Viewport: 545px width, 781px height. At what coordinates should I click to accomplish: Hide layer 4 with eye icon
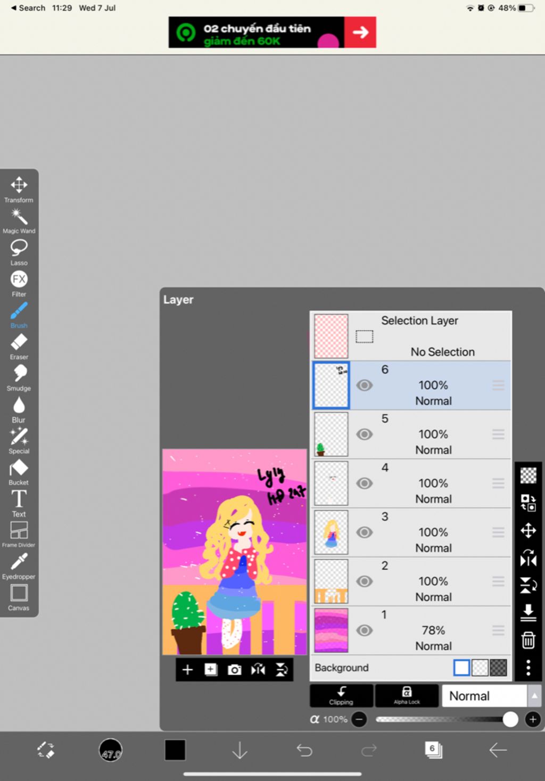click(x=364, y=483)
